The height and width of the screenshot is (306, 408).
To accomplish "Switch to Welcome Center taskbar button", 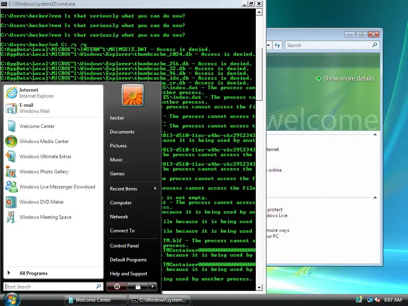I will click(95, 300).
